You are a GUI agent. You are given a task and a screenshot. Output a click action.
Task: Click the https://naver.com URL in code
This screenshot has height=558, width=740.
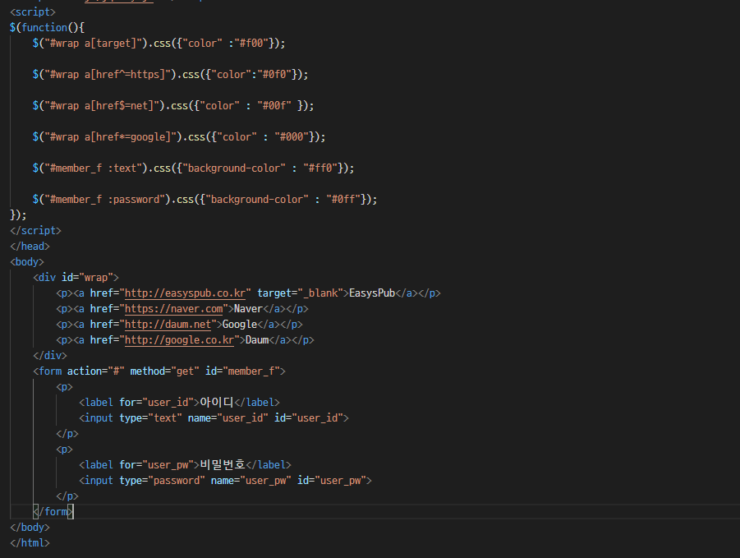point(173,309)
